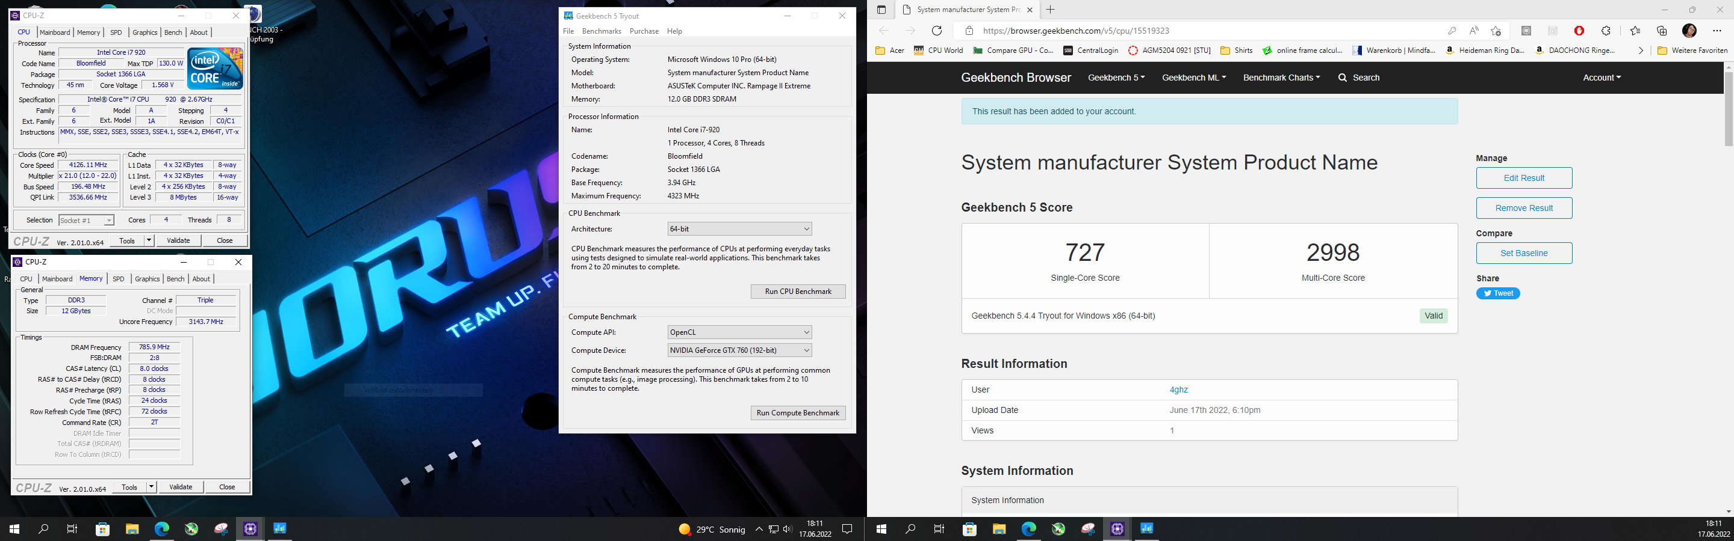
Task: Click the Read Aloud icon in address bar
Action: 1474,31
